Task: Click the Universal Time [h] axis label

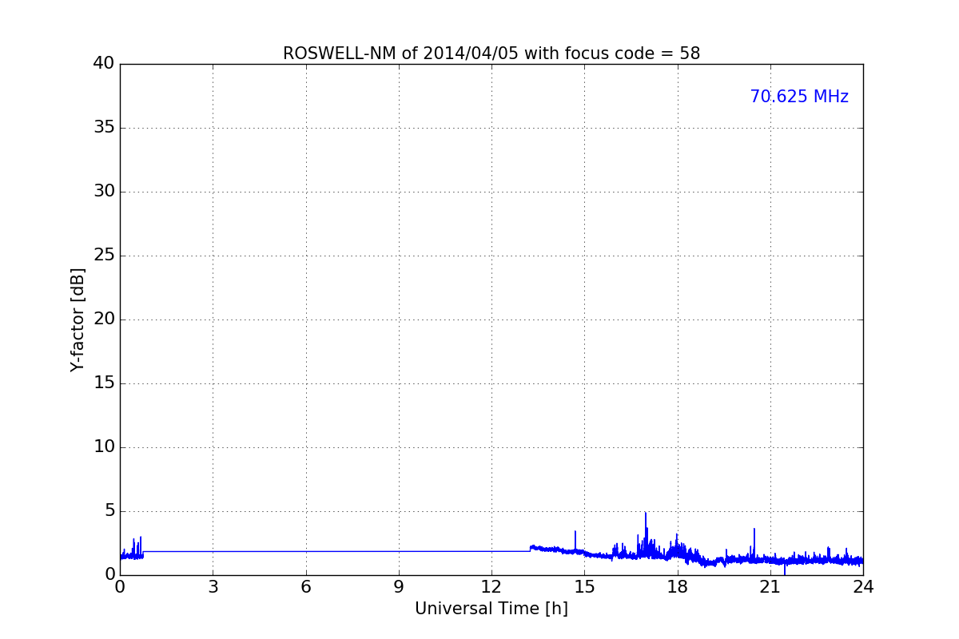Action: pyautogui.click(x=491, y=609)
